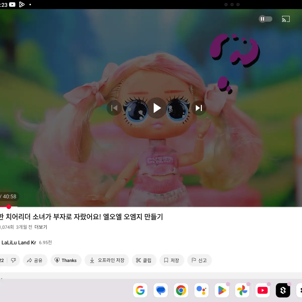The width and height of the screenshot is (302, 302).
Task: Create a clip with 클립 button
Action: pos(144,260)
